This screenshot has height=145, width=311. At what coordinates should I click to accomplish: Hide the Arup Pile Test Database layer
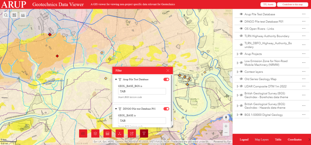tap(241, 14)
